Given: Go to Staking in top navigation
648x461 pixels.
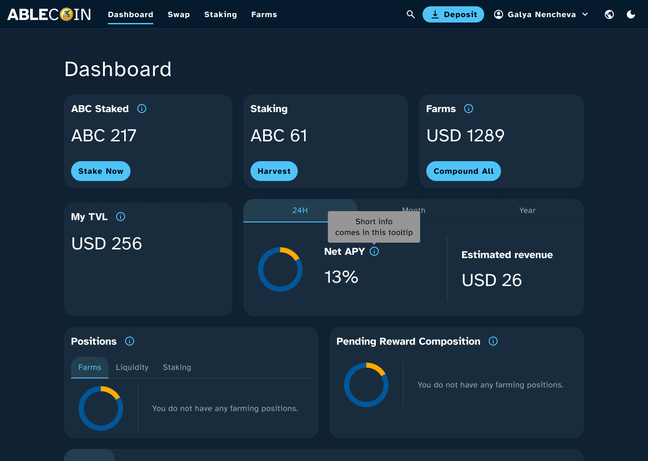Looking at the screenshot, I should click(220, 14).
